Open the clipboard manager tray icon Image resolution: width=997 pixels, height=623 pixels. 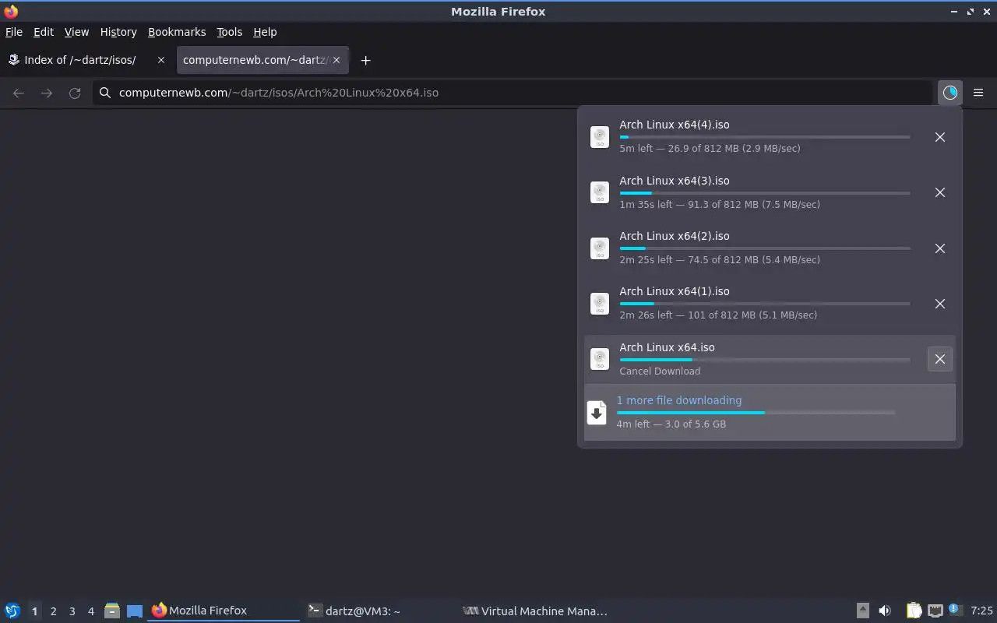coord(914,611)
